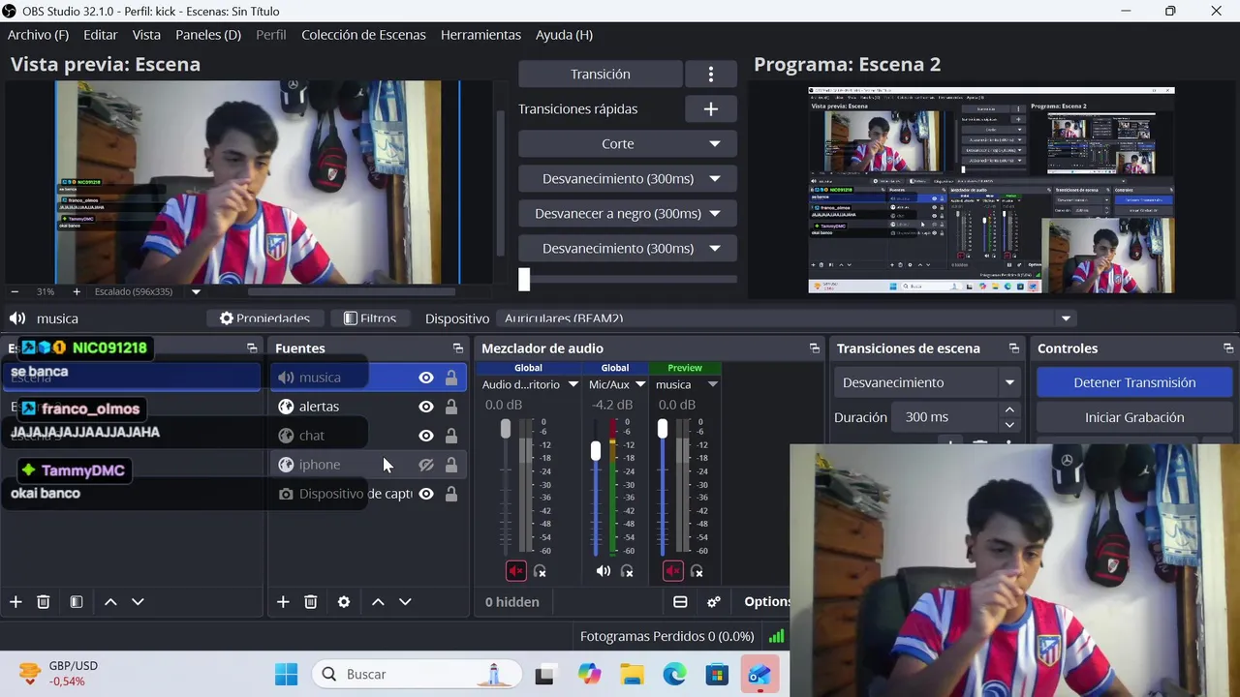Open the Edge browser from the taskbar
The width and height of the screenshot is (1240, 697).
(674, 675)
